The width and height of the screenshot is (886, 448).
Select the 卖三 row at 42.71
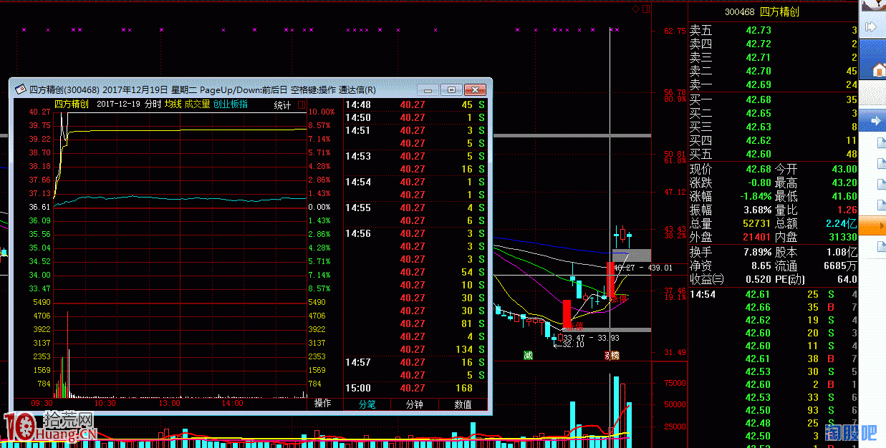[773, 57]
